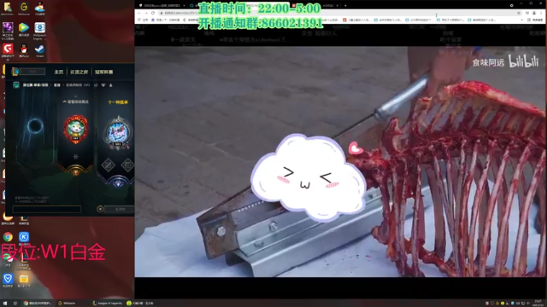Open the Windows Start menu
Screen dimensions: 547x307
(5, 304)
